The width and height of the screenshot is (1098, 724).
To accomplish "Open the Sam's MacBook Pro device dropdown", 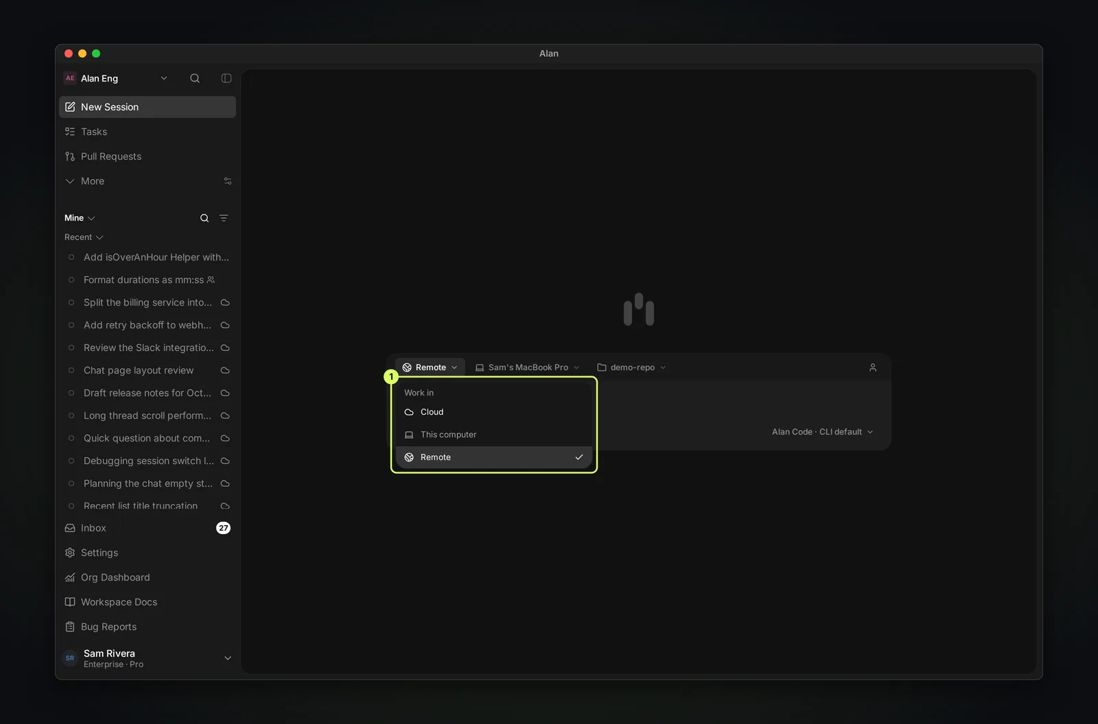I will click(x=528, y=367).
